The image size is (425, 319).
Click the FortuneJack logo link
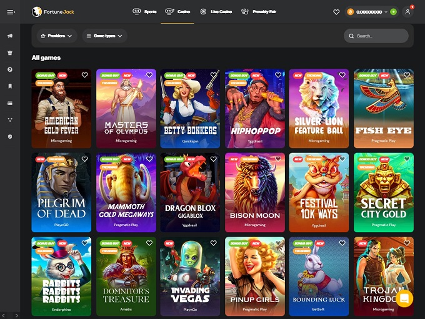[x=54, y=12]
